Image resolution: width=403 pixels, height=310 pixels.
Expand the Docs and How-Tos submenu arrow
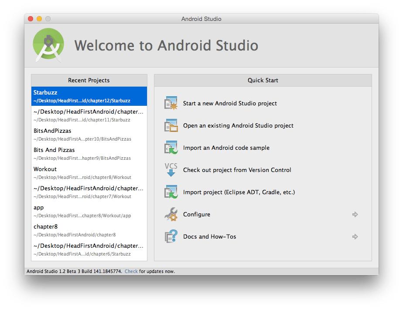click(355, 236)
